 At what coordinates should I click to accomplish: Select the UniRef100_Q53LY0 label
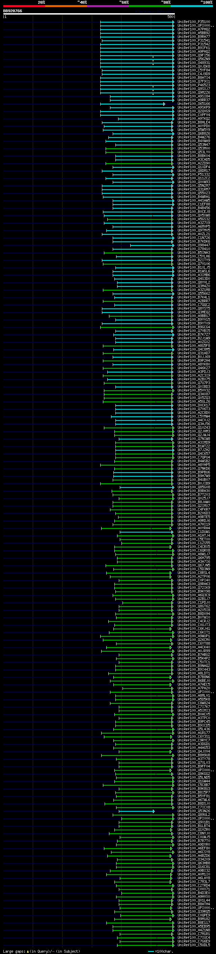pos(193,152)
